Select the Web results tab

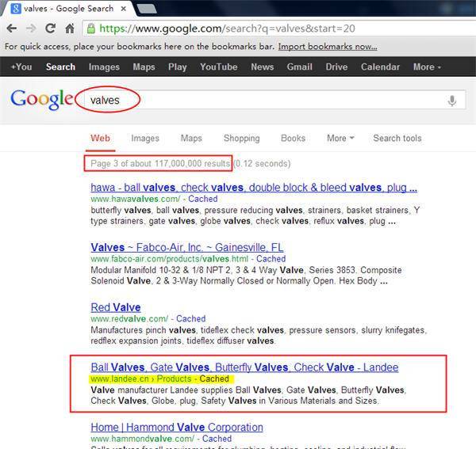101,139
